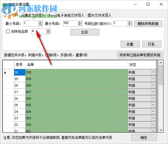Click the vertical scrollbar thumb of list
This screenshot has width=168, height=144.
(x=161, y=75)
